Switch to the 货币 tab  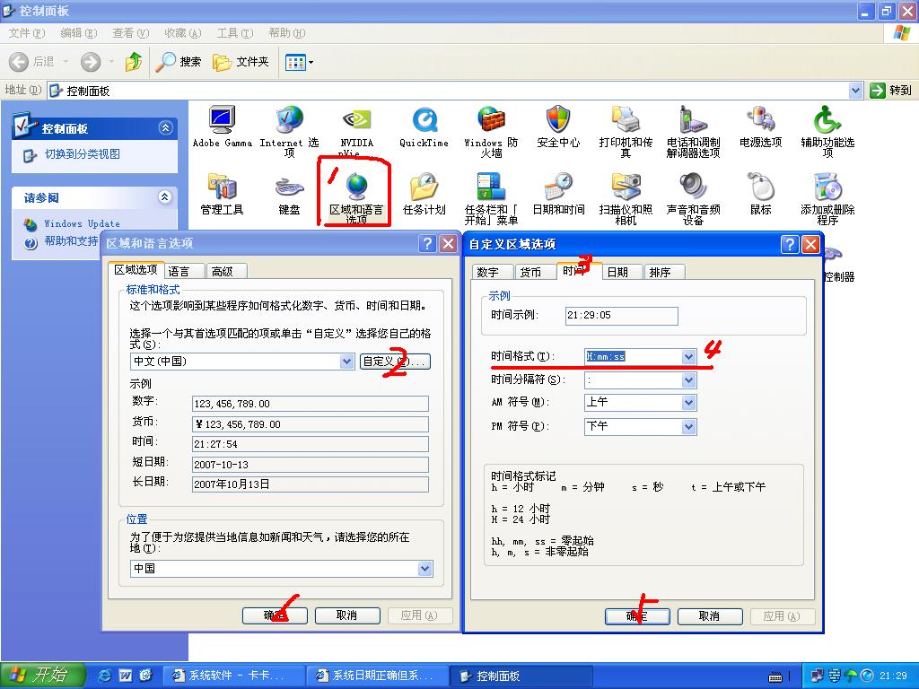(x=535, y=273)
